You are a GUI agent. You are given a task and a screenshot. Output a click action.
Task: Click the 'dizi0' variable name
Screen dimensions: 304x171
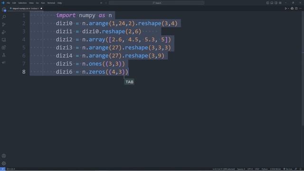tap(64, 23)
